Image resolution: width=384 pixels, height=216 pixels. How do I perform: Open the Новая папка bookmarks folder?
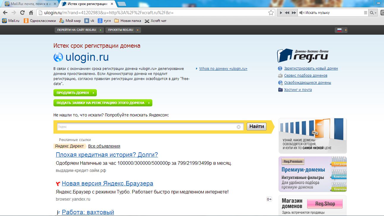point(128,21)
